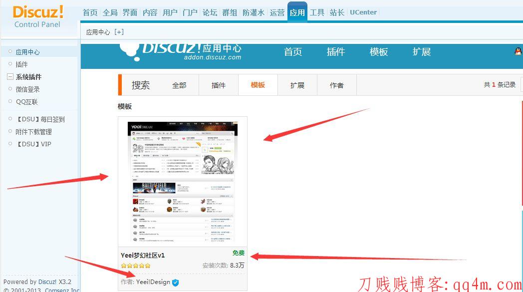Select the 作者 search filter tab
This screenshot has width=523, height=292.
pos(336,85)
